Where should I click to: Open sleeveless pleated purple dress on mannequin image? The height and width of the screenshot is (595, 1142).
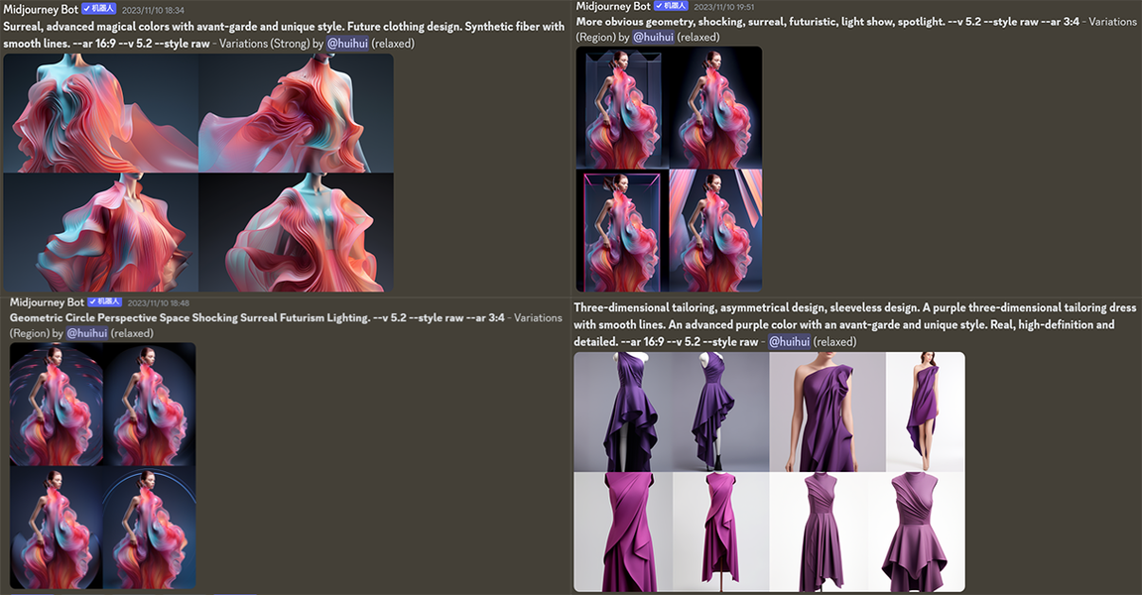coord(819,532)
